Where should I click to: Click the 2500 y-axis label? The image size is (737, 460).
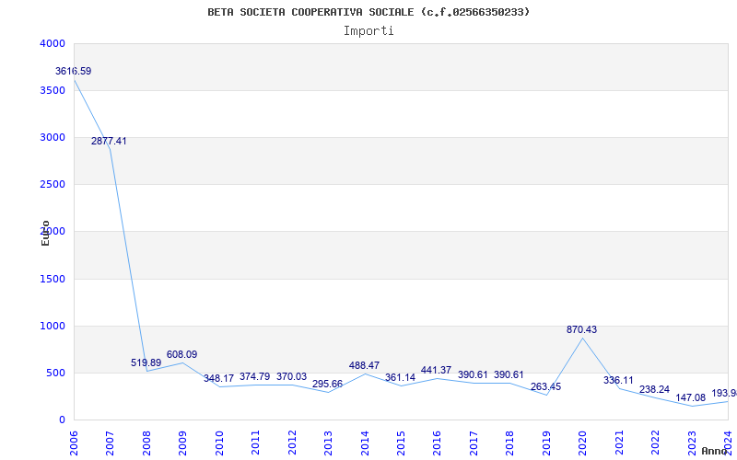53,185
